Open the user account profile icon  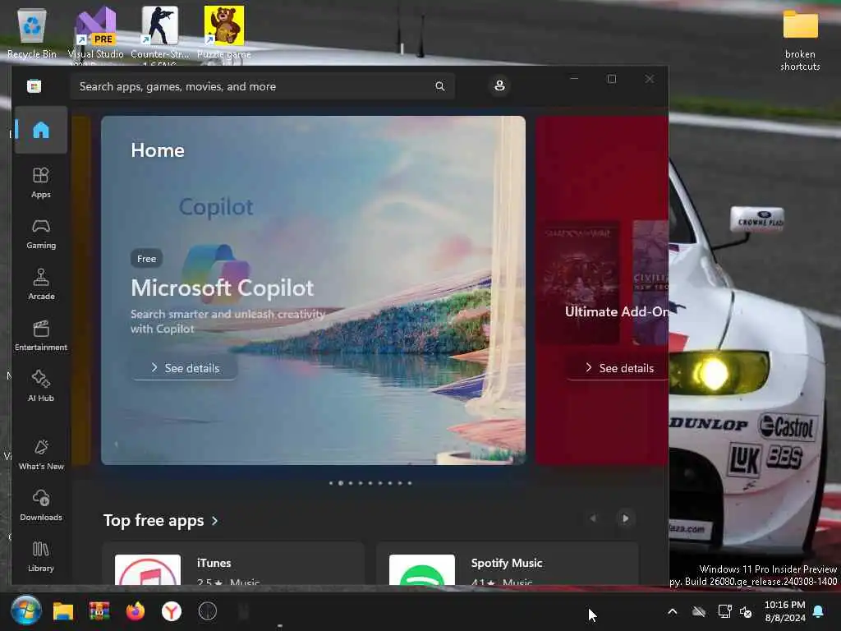click(499, 85)
